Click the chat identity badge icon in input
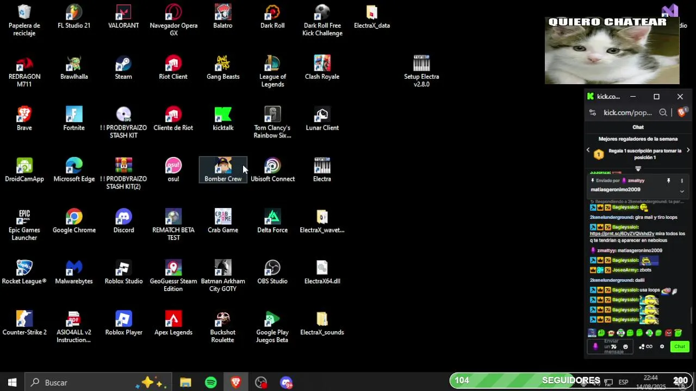Image resolution: width=696 pixels, height=391 pixels. tap(595, 346)
